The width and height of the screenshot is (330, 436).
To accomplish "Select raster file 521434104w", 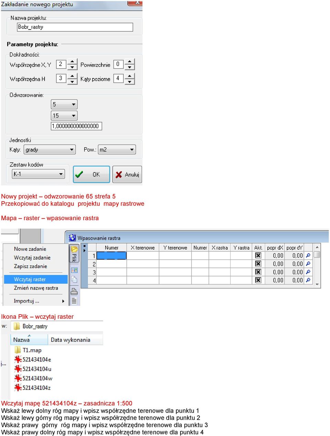I will (34, 378).
